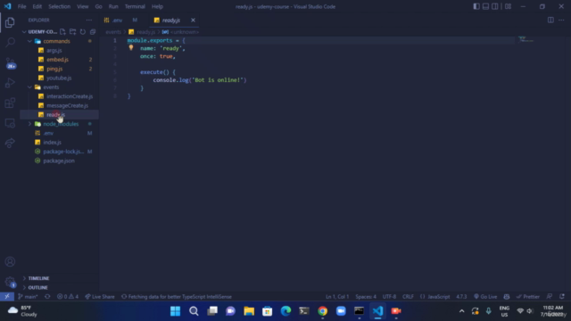
Task: Open the Live Share activity bar icon
Action: [x=10, y=143]
